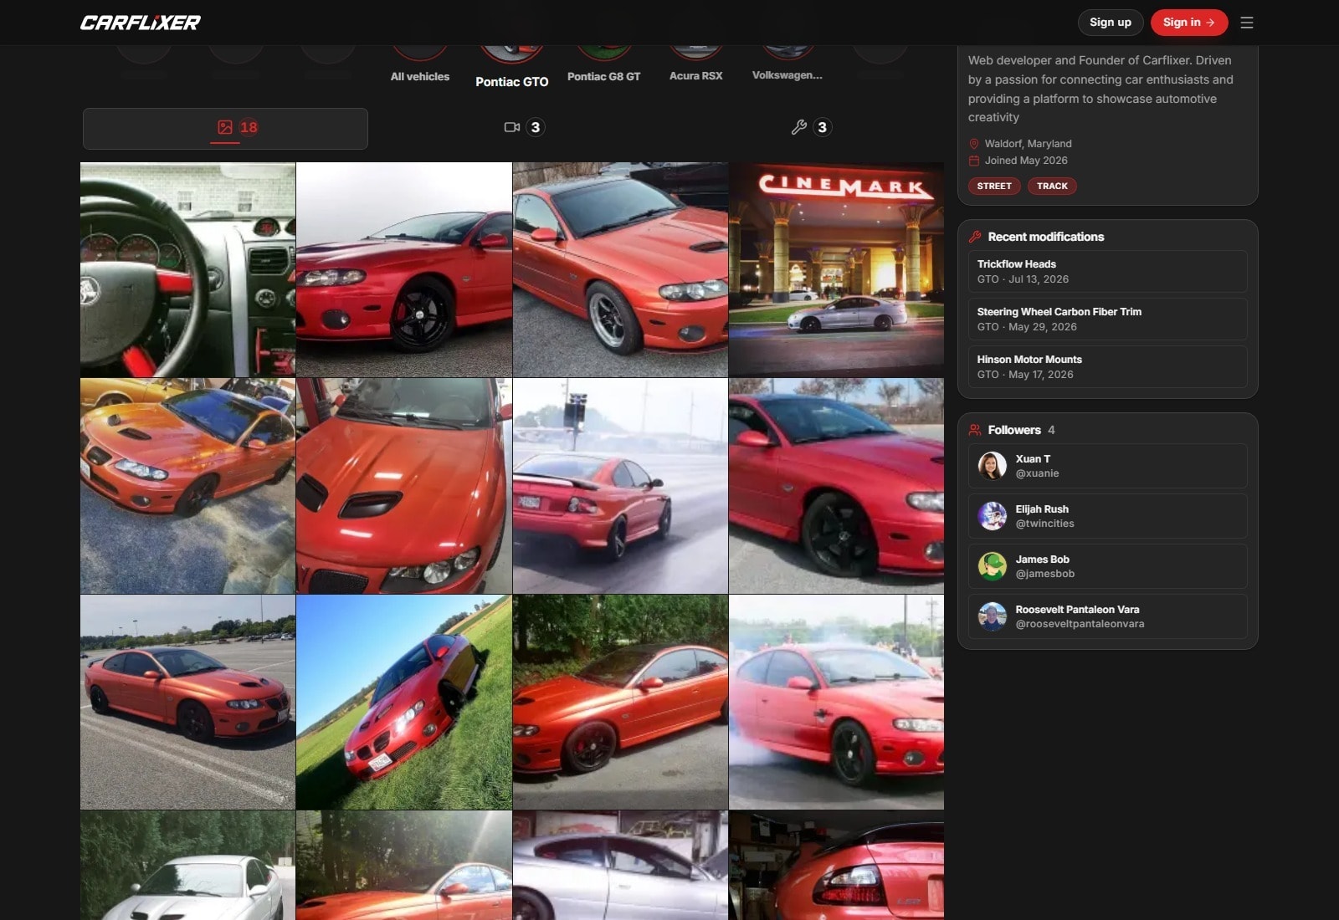The height and width of the screenshot is (920, 1339).
Task: Click the Carflixer logo
Action: [x=141, y=23]
